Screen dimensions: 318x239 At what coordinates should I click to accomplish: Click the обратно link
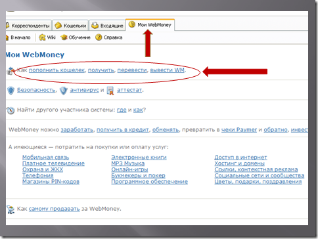click(x=275, y=130)
